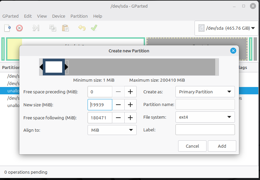Click the Resize/Move toolbar icon
Viewport: 260px width, 180px height.
tap(36, 28)
